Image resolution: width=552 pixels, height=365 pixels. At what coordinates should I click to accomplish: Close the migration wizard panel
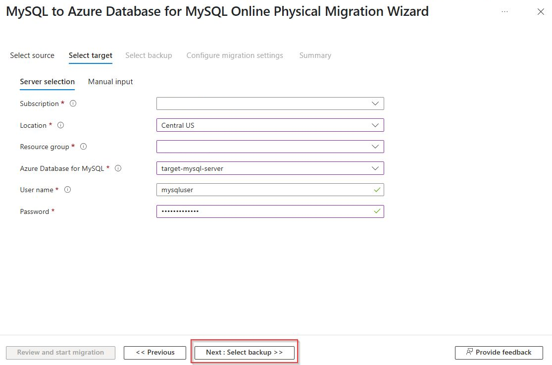coord(541,11)
